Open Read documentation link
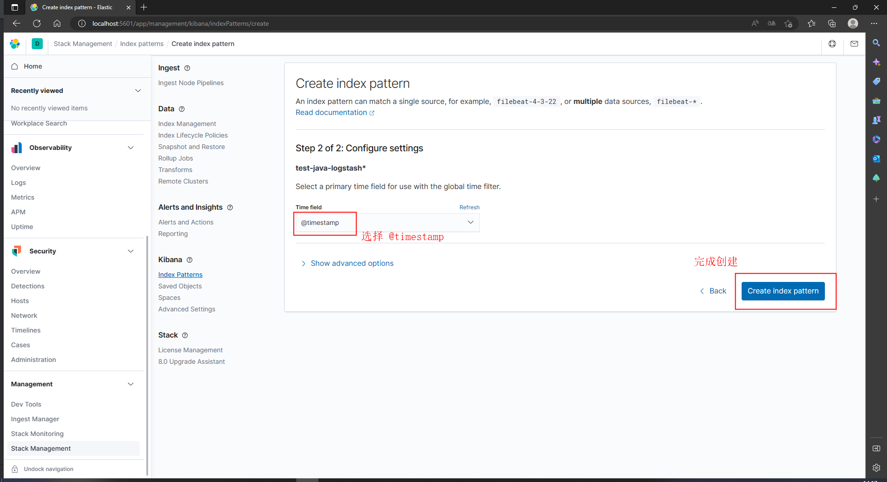The height and width of the screenshot is (482, 887). (335, 113)
